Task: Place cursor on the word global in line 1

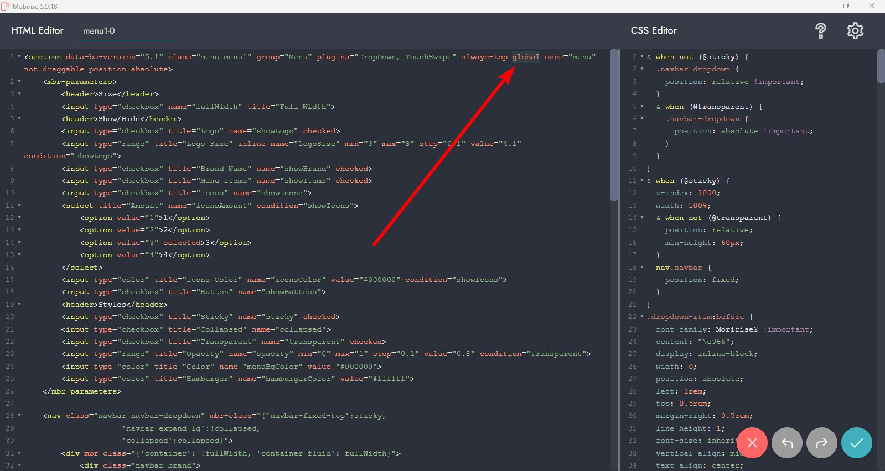Action: coord(525,57)
